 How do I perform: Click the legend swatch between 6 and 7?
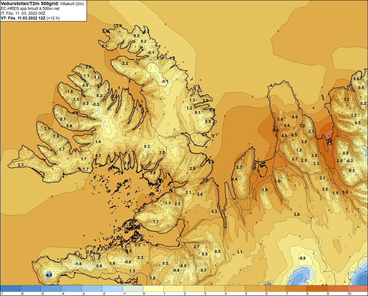pyautogui.click(x=276, y=289)
